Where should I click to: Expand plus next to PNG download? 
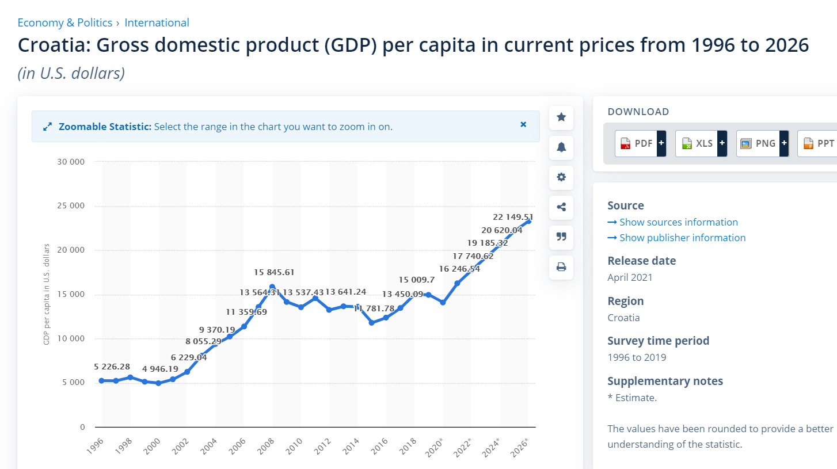(x=784, y=144)
